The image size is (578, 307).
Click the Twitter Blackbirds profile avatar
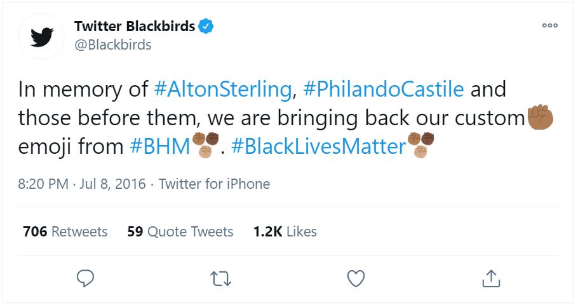(41, 36)
